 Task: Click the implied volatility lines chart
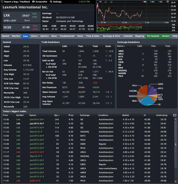pos(132,27)
